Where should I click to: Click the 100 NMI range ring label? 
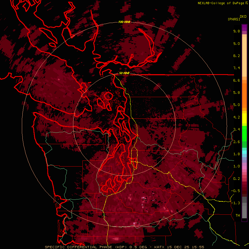coord(124,22)
